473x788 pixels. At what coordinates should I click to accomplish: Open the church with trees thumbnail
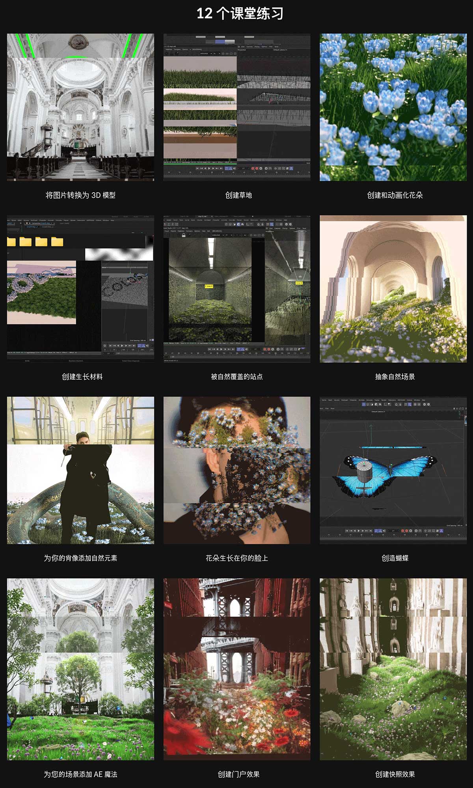pyautogui.click(x=80, y=669)
